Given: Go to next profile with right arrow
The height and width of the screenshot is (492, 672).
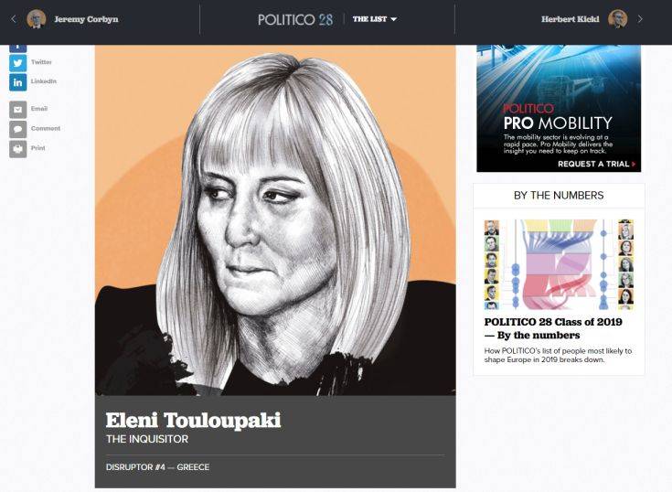Looking at the screenshot, I should [640, 19].
